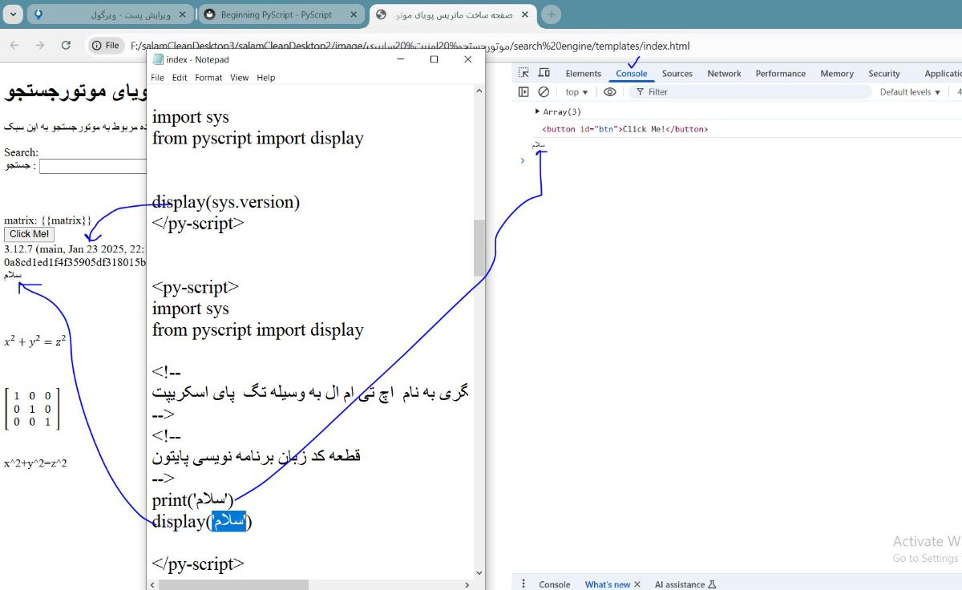Open the Format menu in Notepad
This screenshot has width=962, height=590.
click(208, 78)
